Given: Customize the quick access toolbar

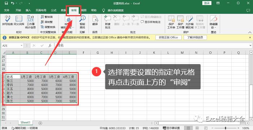Looking at the screenshot, I should click(x=29, y=3).
